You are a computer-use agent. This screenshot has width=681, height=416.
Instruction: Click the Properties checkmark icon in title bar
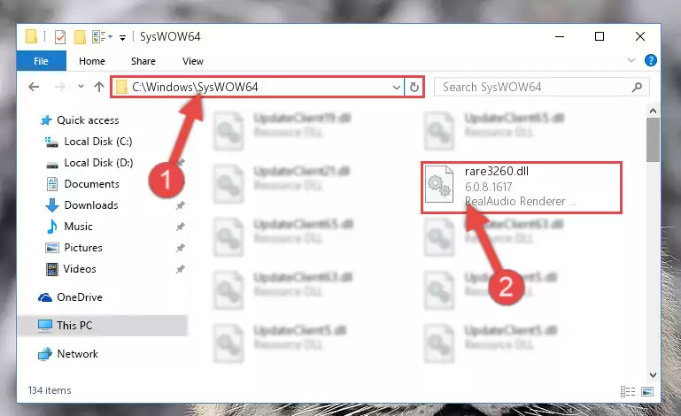[60, 37]
